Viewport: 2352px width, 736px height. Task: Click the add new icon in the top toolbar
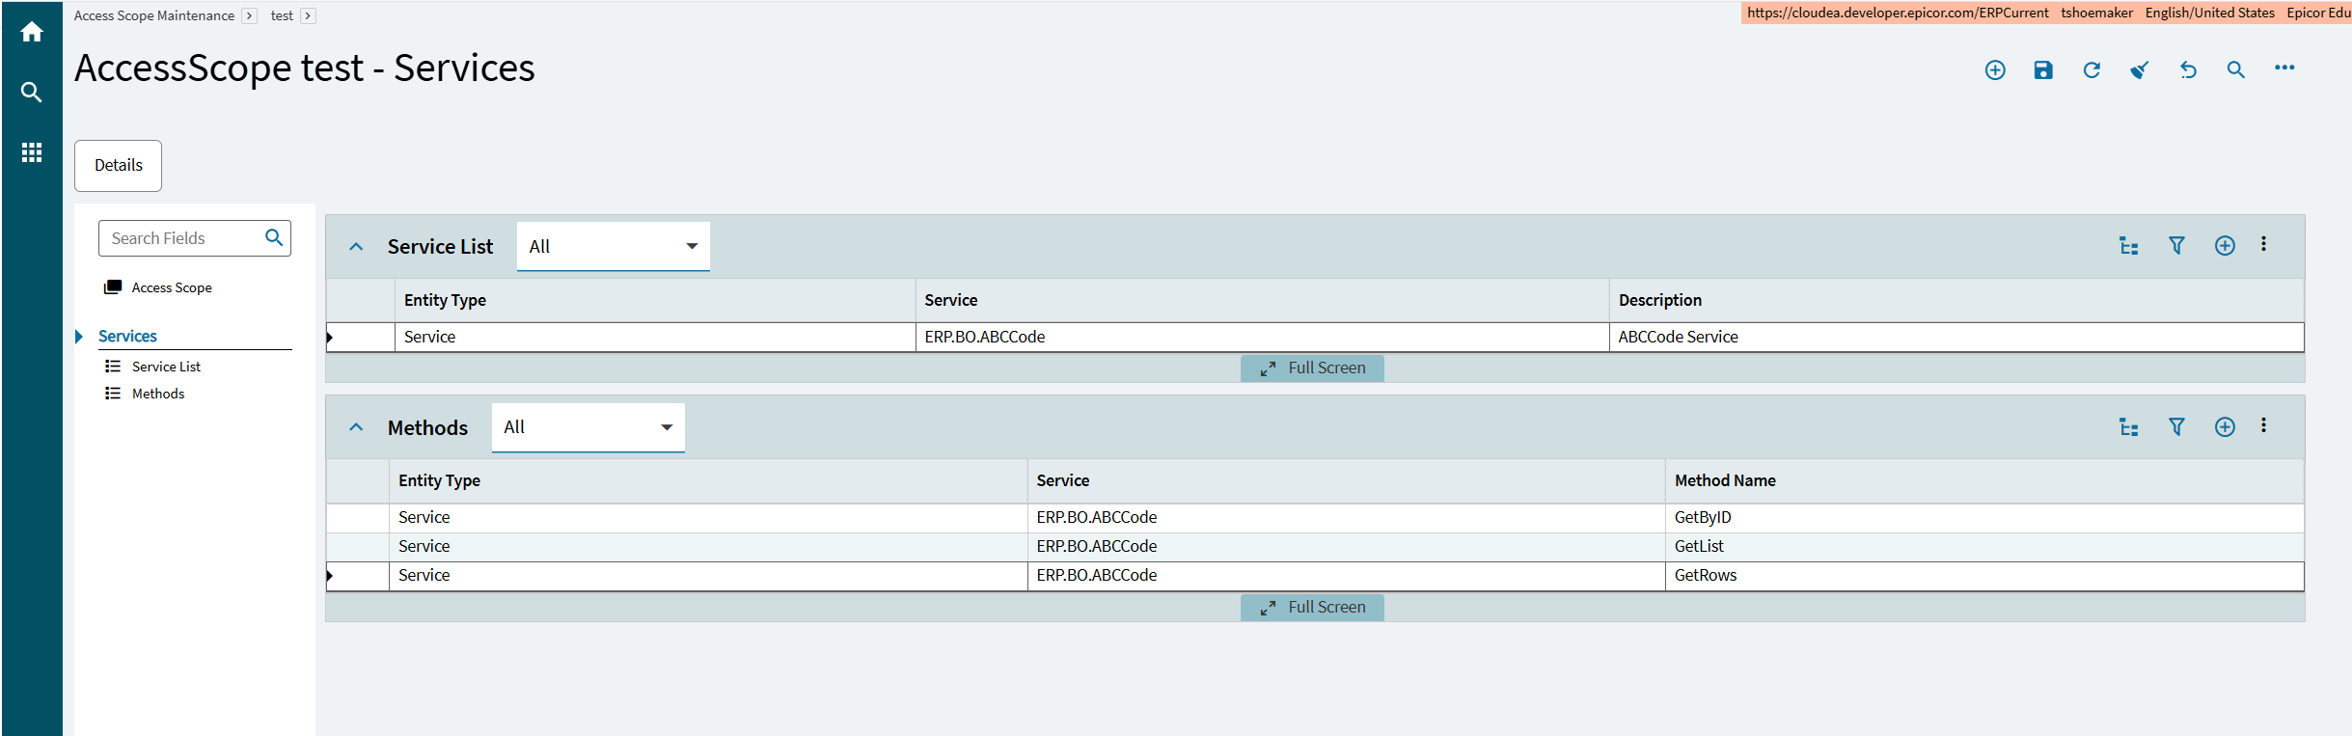click(x=1995, y=69)
